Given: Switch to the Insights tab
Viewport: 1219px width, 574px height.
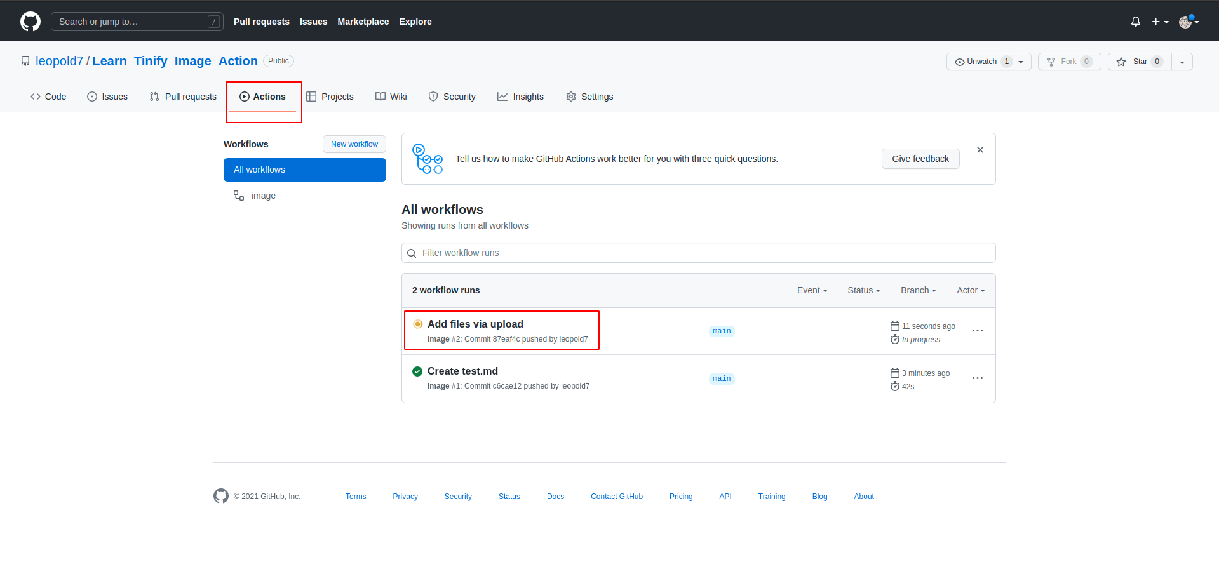Looking at the screenshot, I should (520, 97).
